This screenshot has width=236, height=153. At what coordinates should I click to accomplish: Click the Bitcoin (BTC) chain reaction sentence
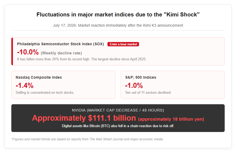click(x=118, y=126)
